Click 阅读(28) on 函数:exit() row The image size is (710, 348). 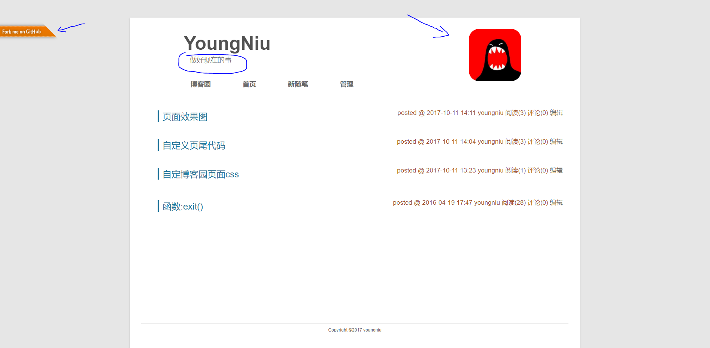point(514,202)
